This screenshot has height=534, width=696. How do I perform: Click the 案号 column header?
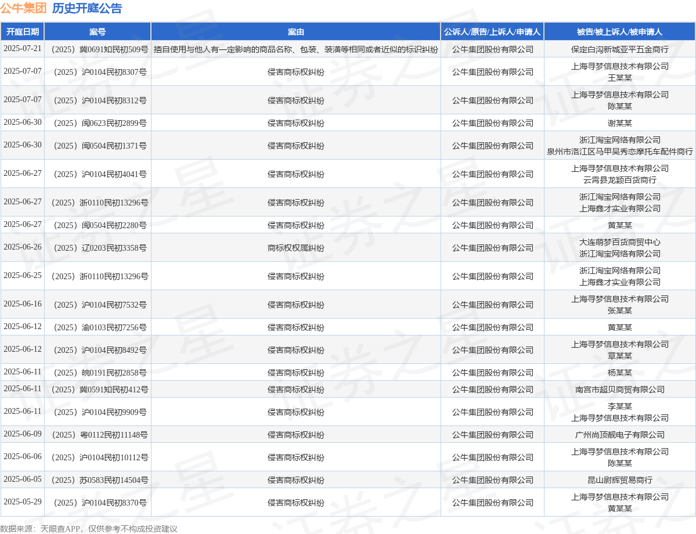tap(98, 32)
